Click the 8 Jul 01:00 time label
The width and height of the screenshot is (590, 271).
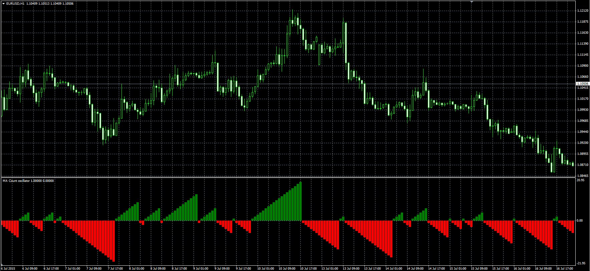click(136, 269)
